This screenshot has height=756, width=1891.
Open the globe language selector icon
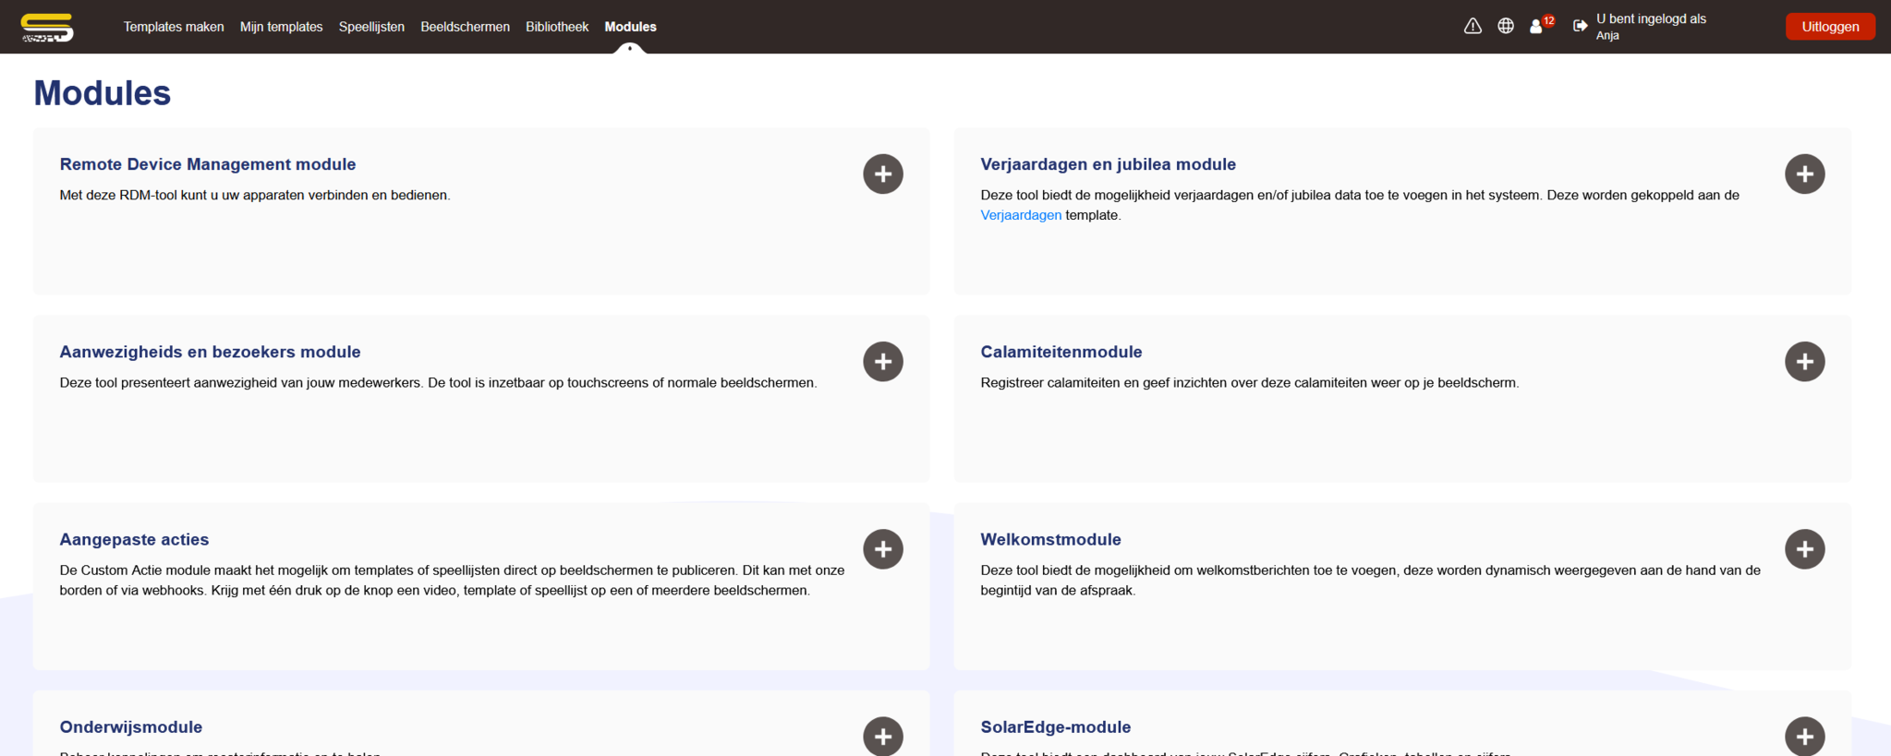click(x=1506, y=27)
